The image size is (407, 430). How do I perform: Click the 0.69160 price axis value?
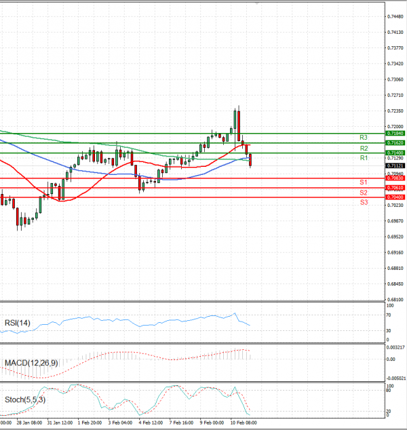click(x=395, y=252)
